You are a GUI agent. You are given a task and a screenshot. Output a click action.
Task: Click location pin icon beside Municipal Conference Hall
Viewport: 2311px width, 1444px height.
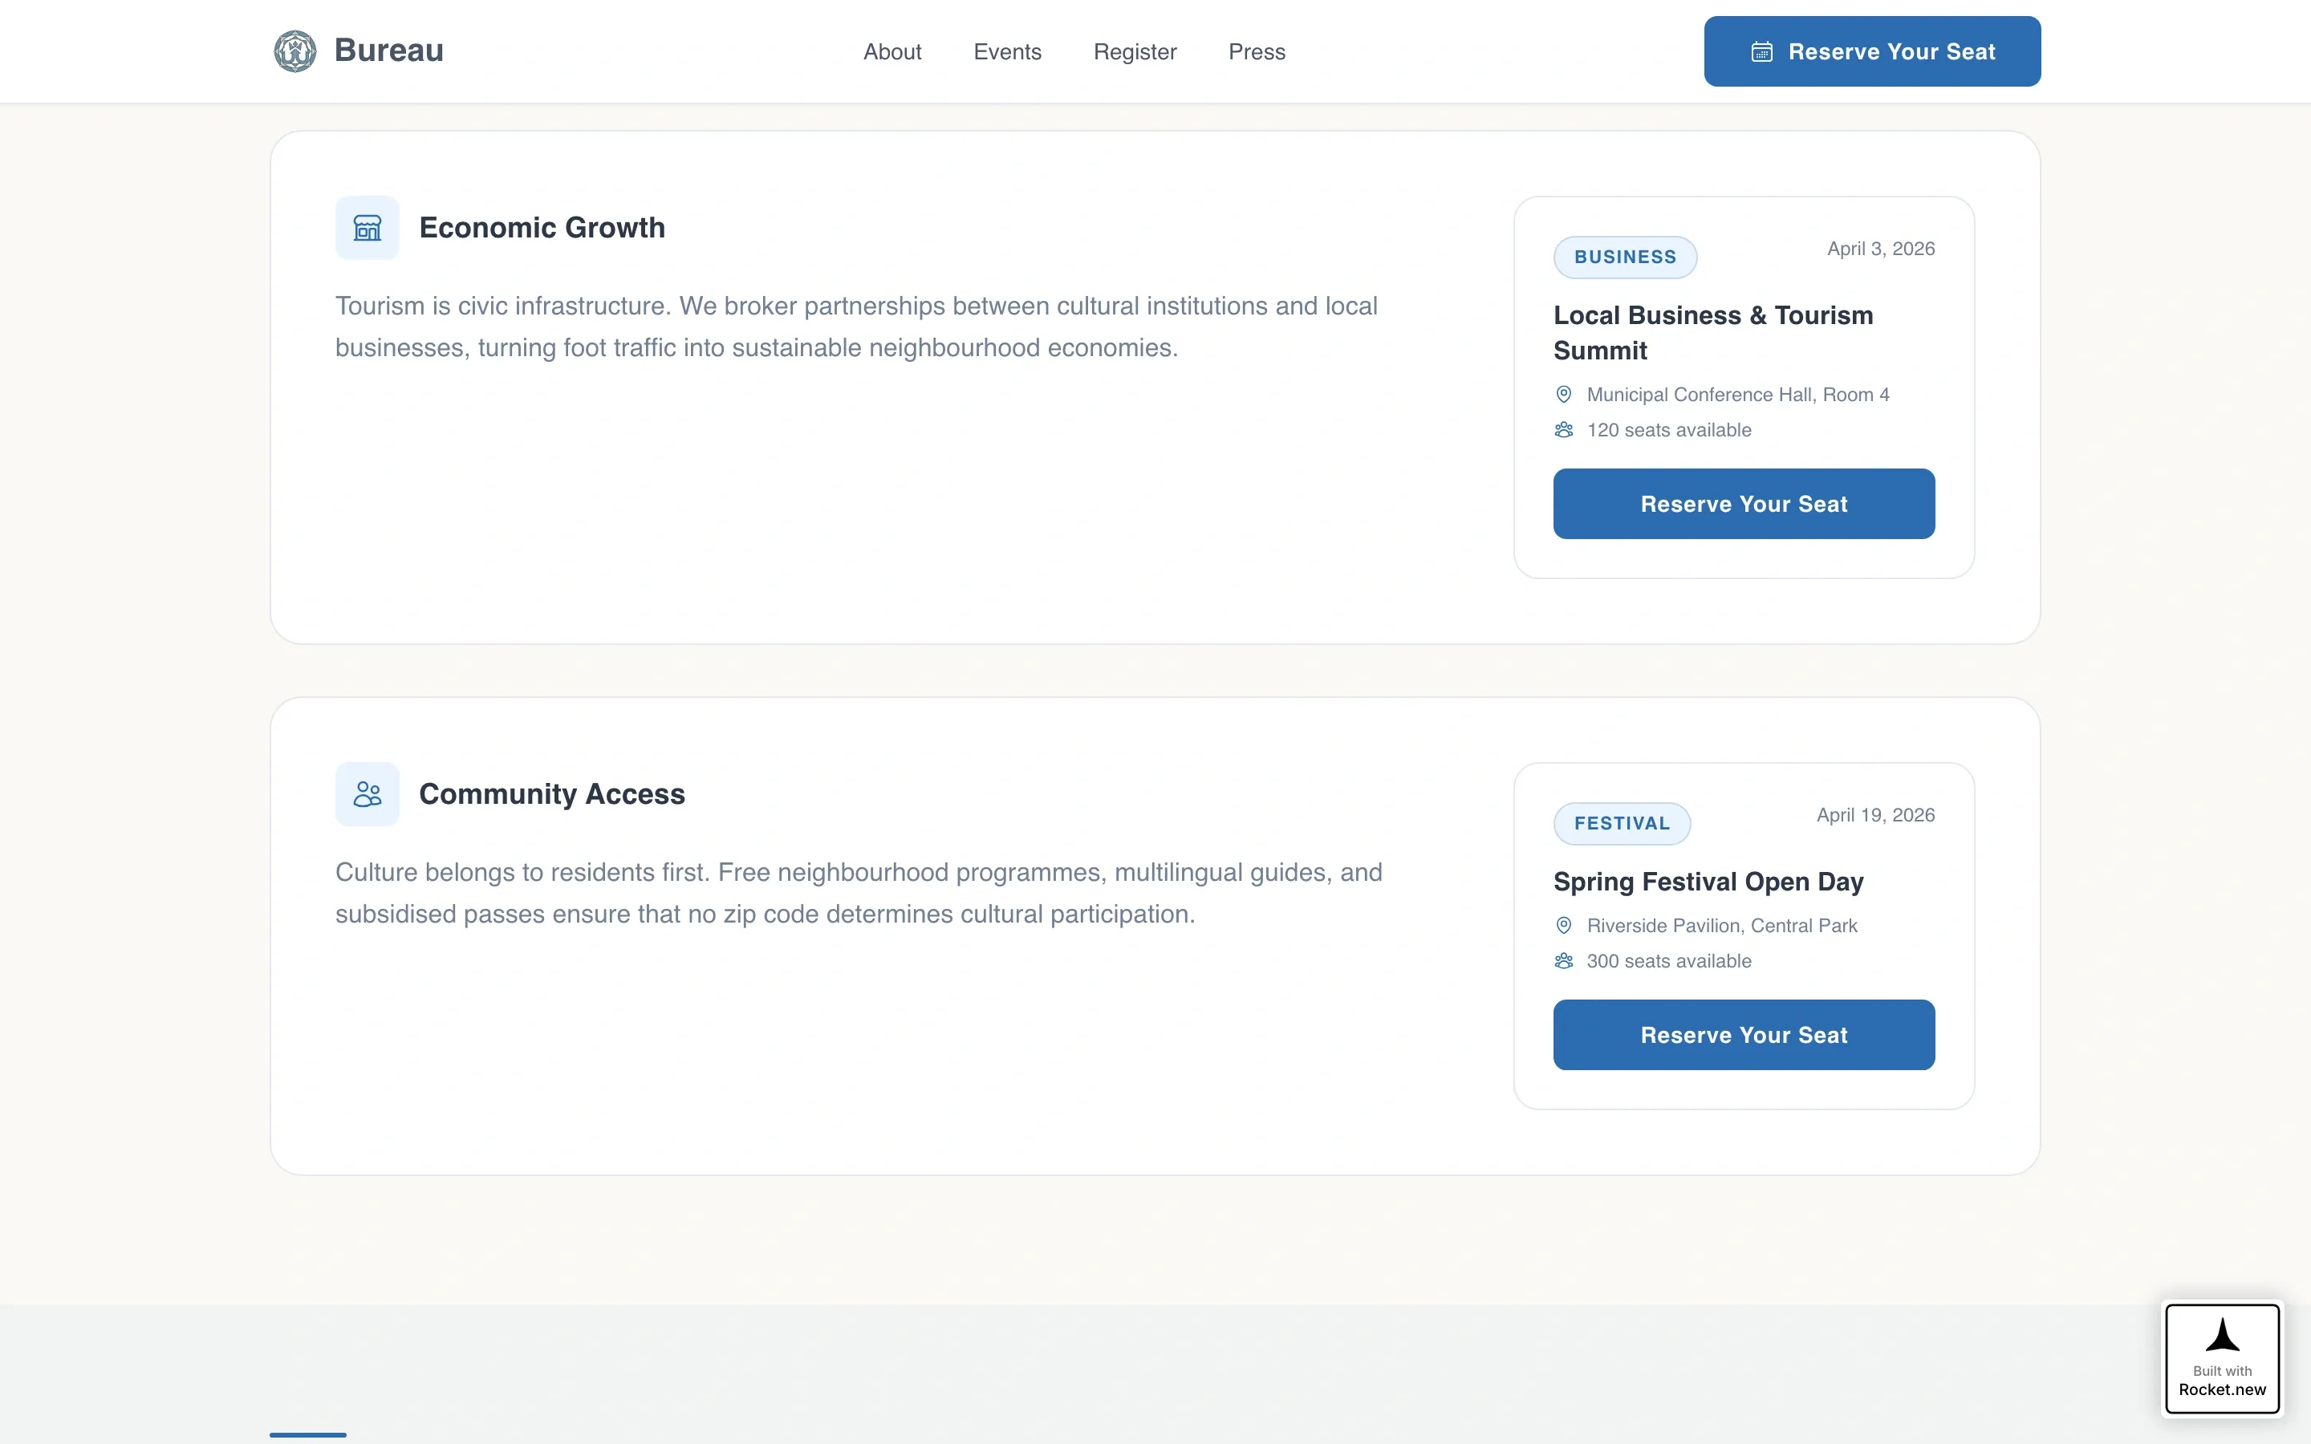1563,395
